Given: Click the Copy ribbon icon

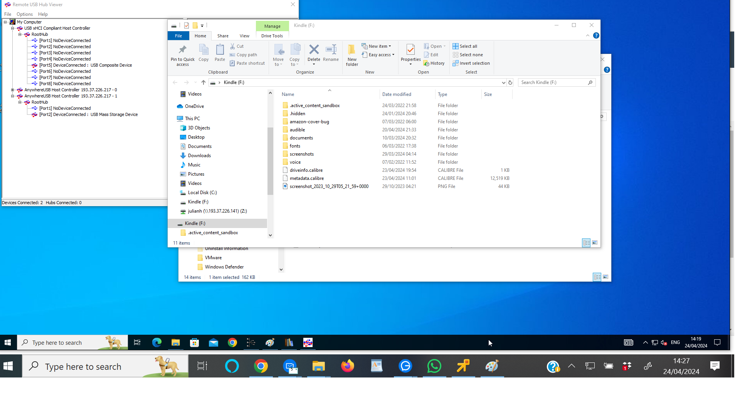Looking at the screenshot, I should click(203, 53).
